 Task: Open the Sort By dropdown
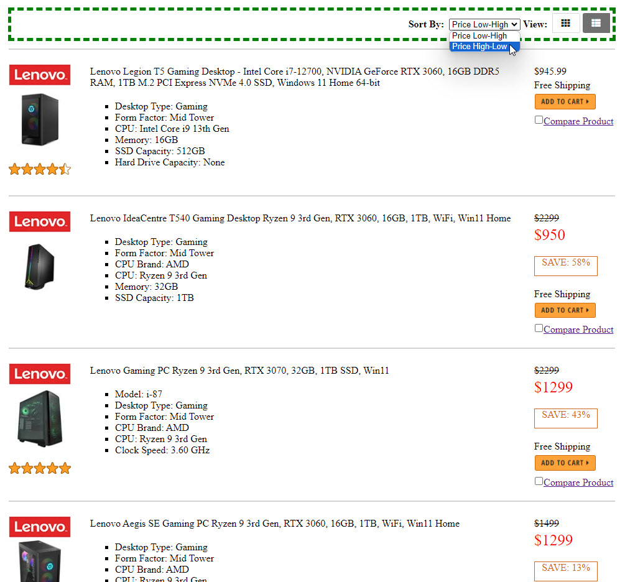click(484, 24)
